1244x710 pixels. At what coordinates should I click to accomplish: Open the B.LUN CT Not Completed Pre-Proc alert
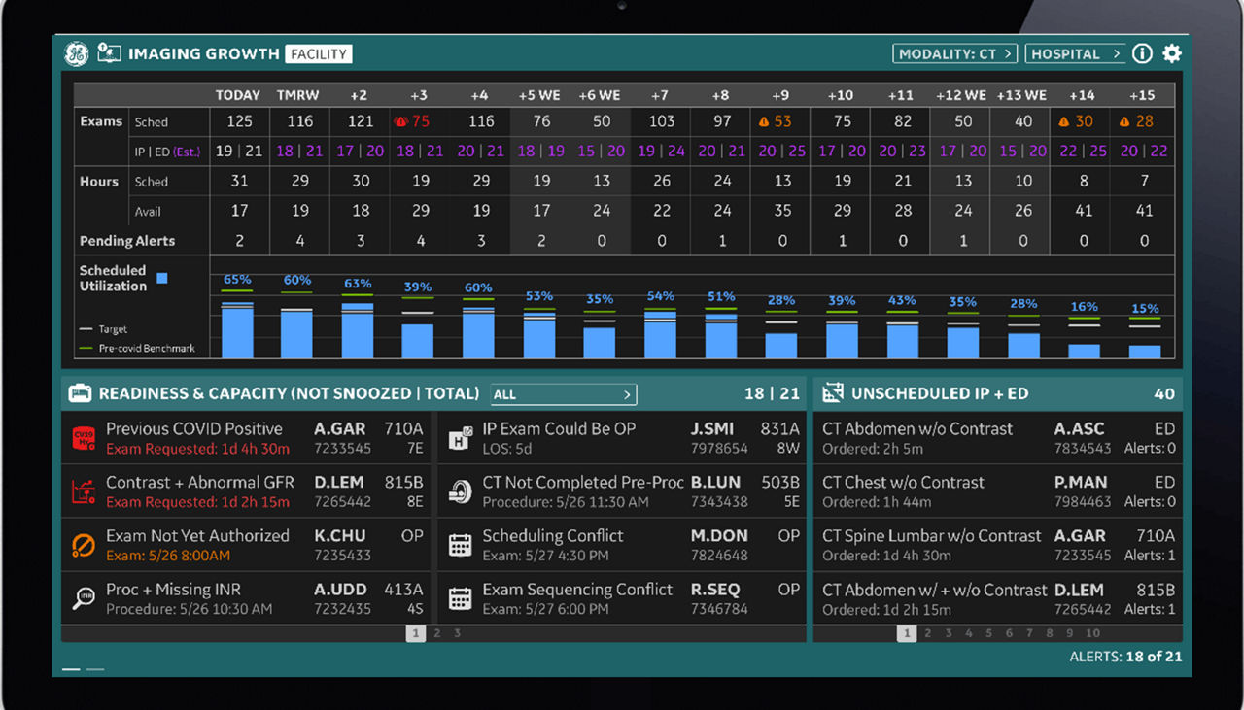coord(622,491)
